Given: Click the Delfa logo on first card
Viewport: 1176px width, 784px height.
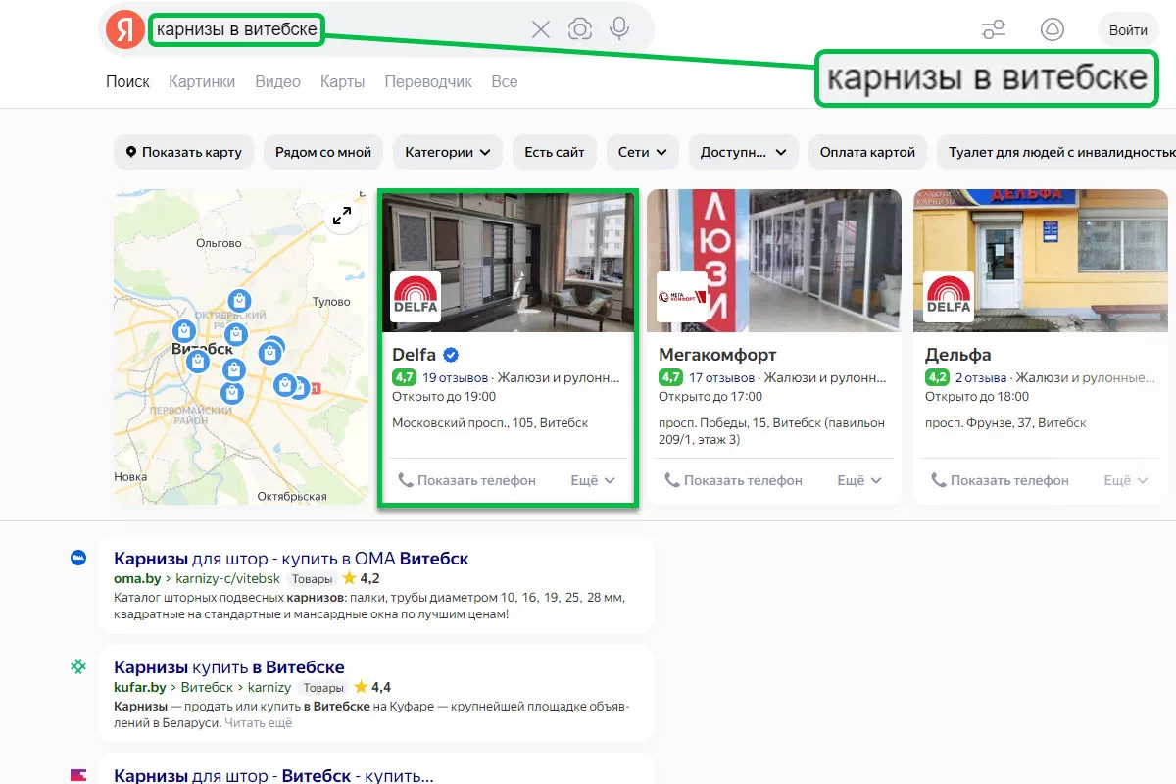Looking at the screenshot, I should tap(416, 297).
